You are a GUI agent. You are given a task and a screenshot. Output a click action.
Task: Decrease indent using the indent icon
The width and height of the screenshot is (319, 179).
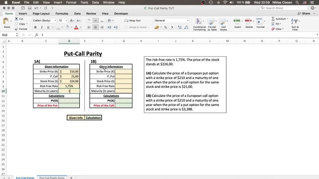[x=109, y=27]
